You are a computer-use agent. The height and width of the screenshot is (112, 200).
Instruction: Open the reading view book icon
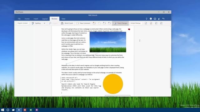[155, 19]
